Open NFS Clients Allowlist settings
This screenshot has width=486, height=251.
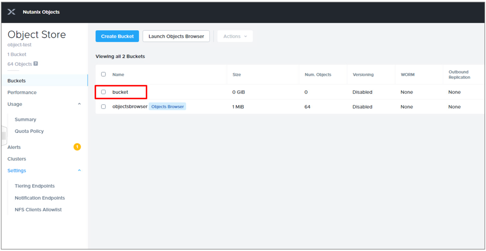38,210
